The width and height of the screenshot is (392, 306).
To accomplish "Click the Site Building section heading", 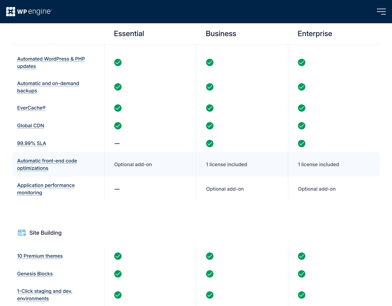I will tap(45, 233).
